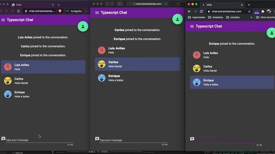Click Safari back arrow in middle window
The width and height of the screenshot is (275, 154).
(x=107, y=4)
